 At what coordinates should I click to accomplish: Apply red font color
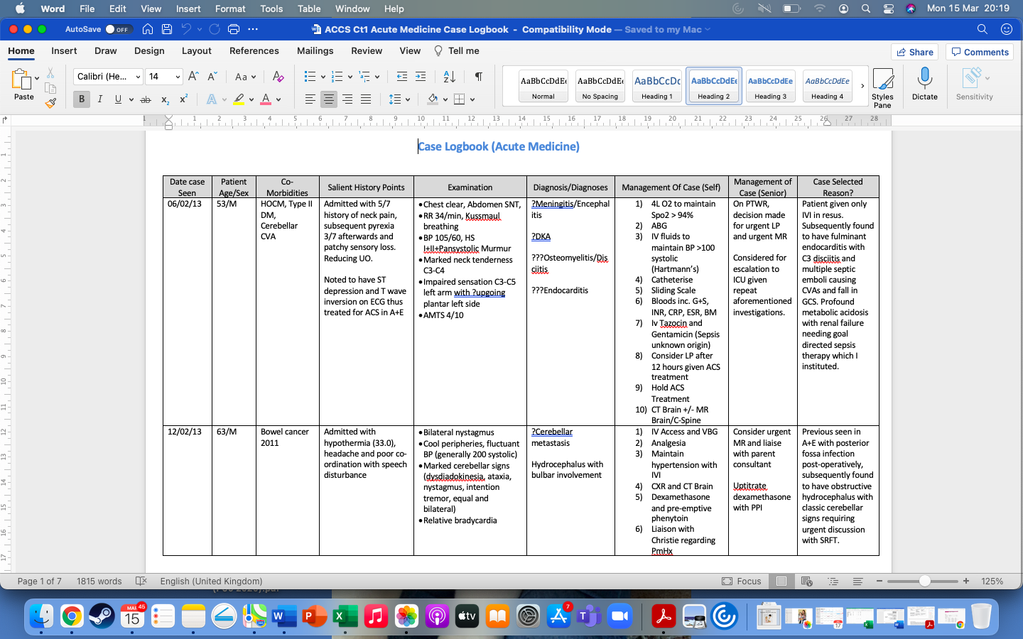[x=266, y=99]
